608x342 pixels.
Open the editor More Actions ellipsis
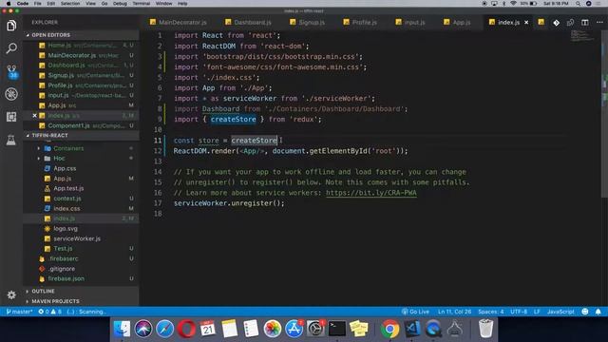(x=599, y=23)
